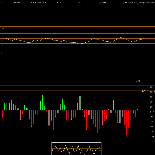Screen dimensions: 155x155
Task: Click the '(5,5' parameter text in header
Action: [x=80, y=2]
